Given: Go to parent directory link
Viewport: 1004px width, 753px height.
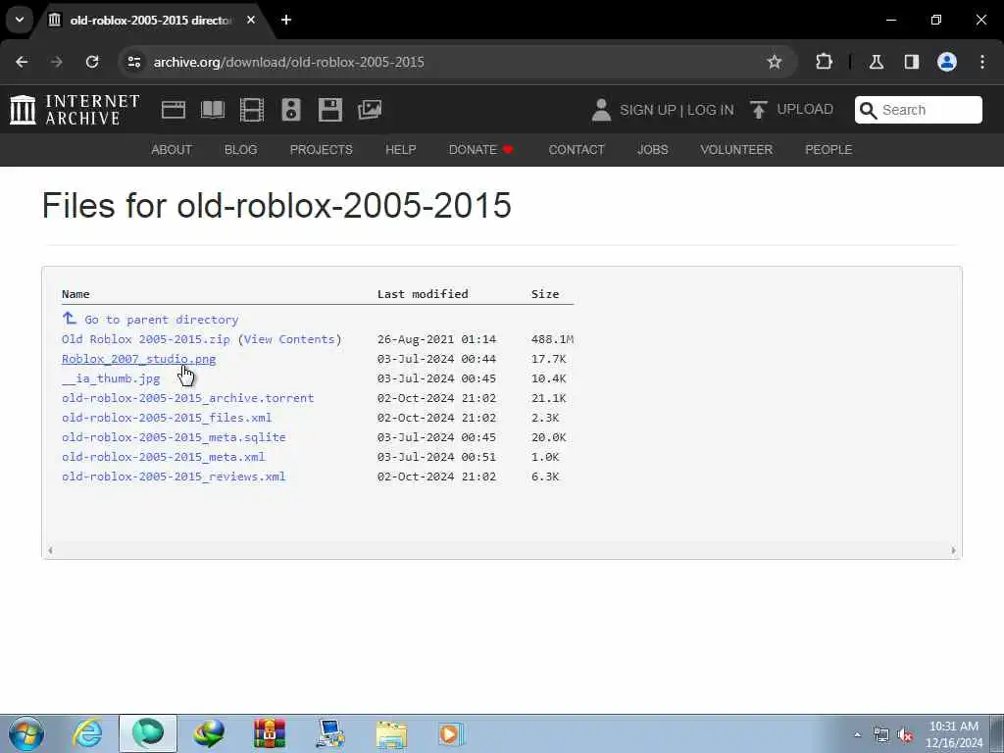Looking at the screenshot, I should [162, 319].
